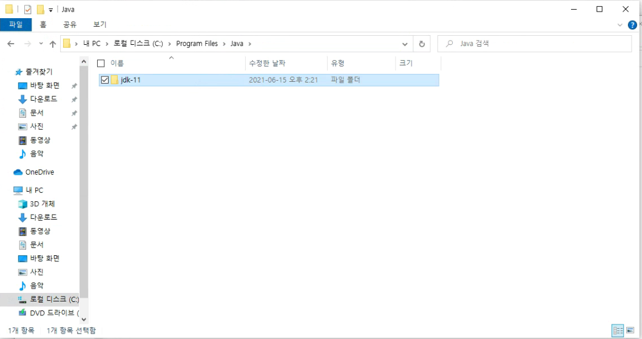Viewport: 642px width, 339px height.
Task: Open 바탕 화면 under 내 PC
Action: [45, 258]
